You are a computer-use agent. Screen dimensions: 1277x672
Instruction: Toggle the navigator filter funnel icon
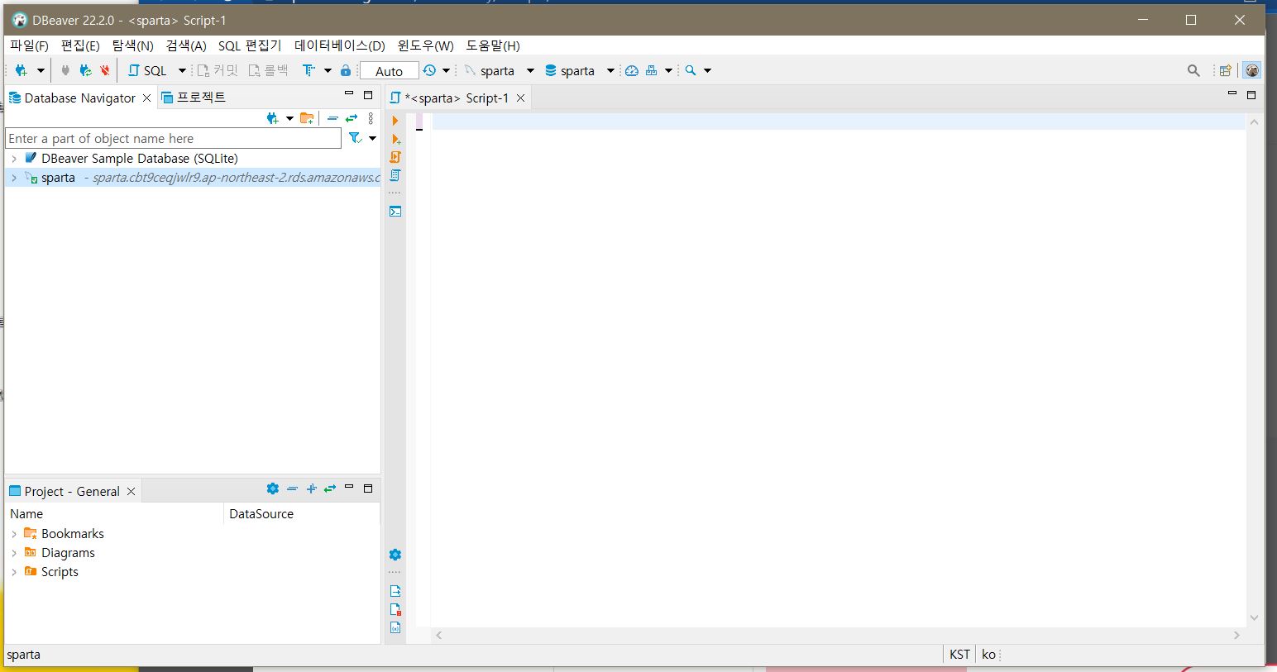click(x=356, y=138)
